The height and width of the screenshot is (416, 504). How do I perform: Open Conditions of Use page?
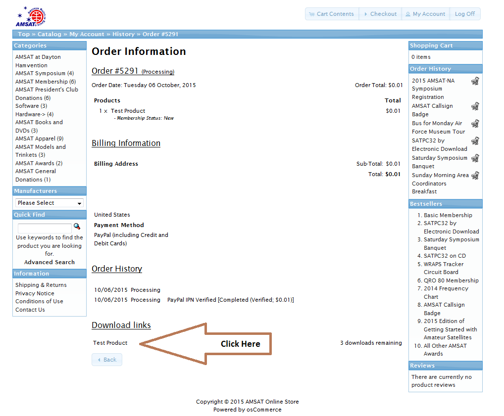click(39, 301)
